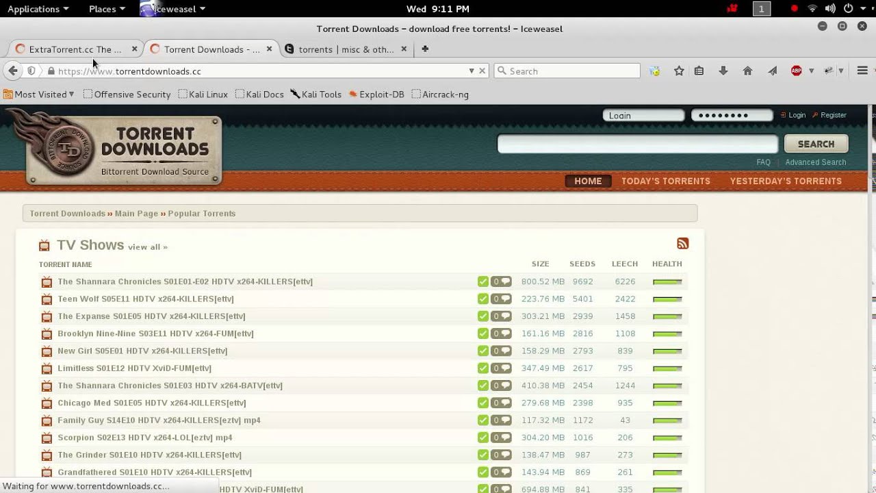Open system menu arrow in top panel
This screenshot has height=493, width=876.
point(862,9)
